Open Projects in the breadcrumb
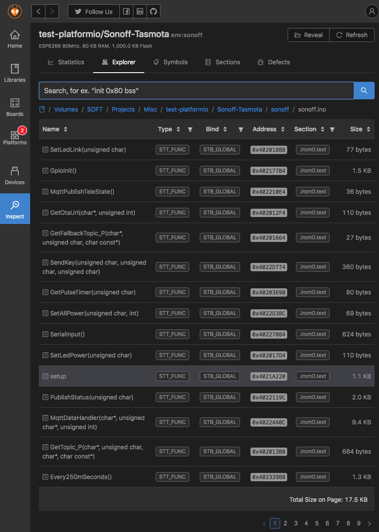This screenshot has width=379, height=532. (123, 109)
